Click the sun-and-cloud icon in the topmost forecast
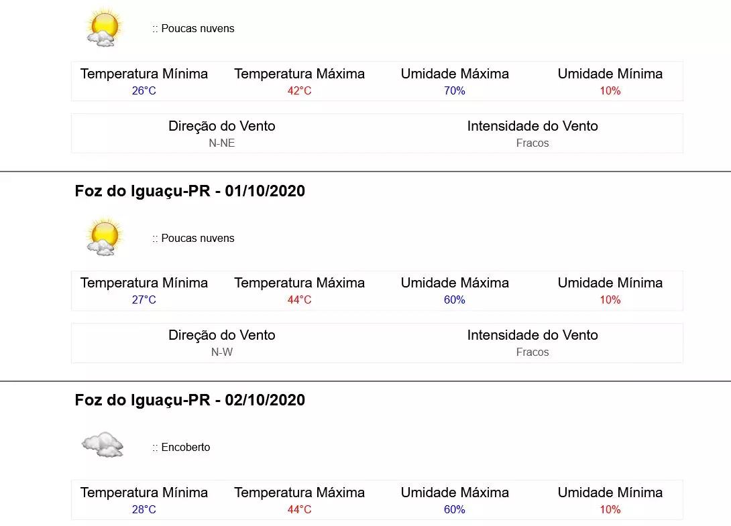Screen dimensions: 731x526 coord(103,27)
